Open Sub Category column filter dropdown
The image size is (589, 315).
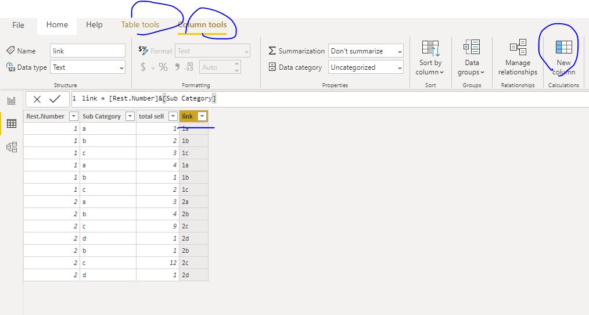click(130, 116)
